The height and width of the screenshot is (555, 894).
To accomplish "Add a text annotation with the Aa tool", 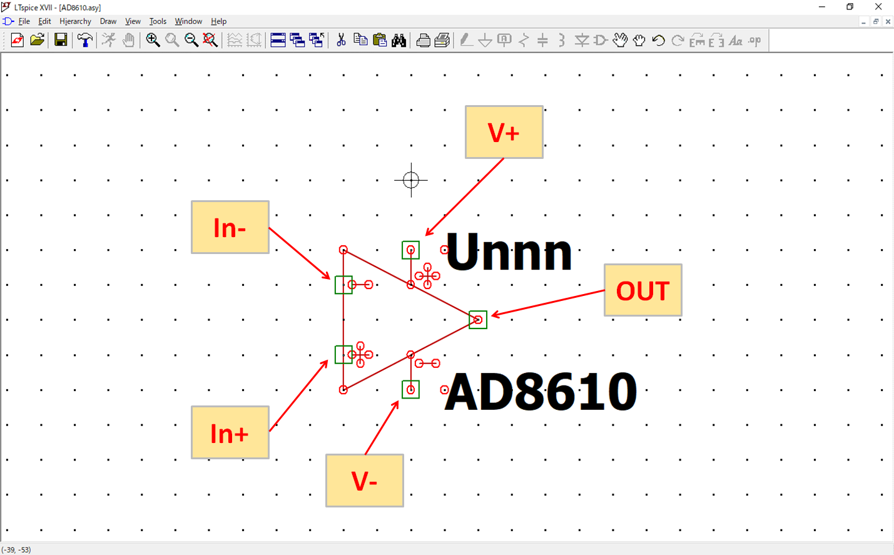I will [734, 41].
